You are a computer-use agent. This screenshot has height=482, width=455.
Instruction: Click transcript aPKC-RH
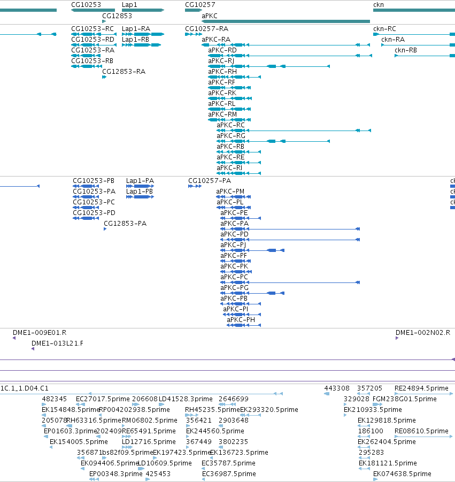[x=234, y=77]
